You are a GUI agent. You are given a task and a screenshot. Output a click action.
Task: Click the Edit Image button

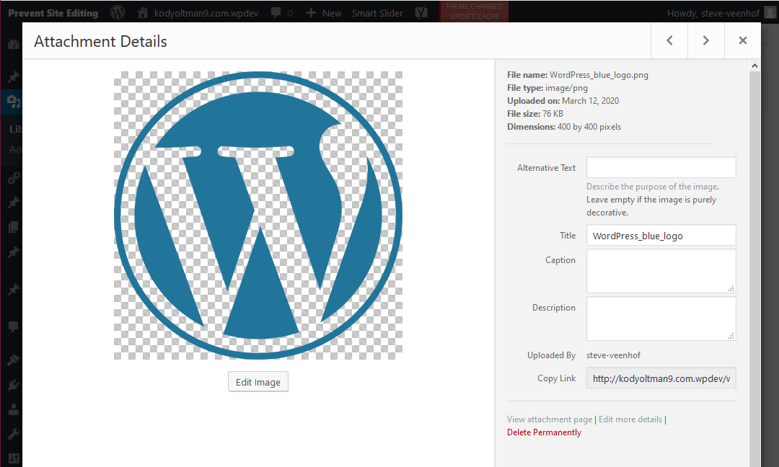[258, 382]
